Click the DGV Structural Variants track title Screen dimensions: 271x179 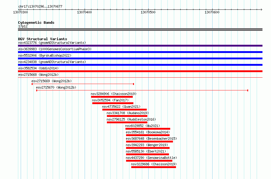pos(43,39)
